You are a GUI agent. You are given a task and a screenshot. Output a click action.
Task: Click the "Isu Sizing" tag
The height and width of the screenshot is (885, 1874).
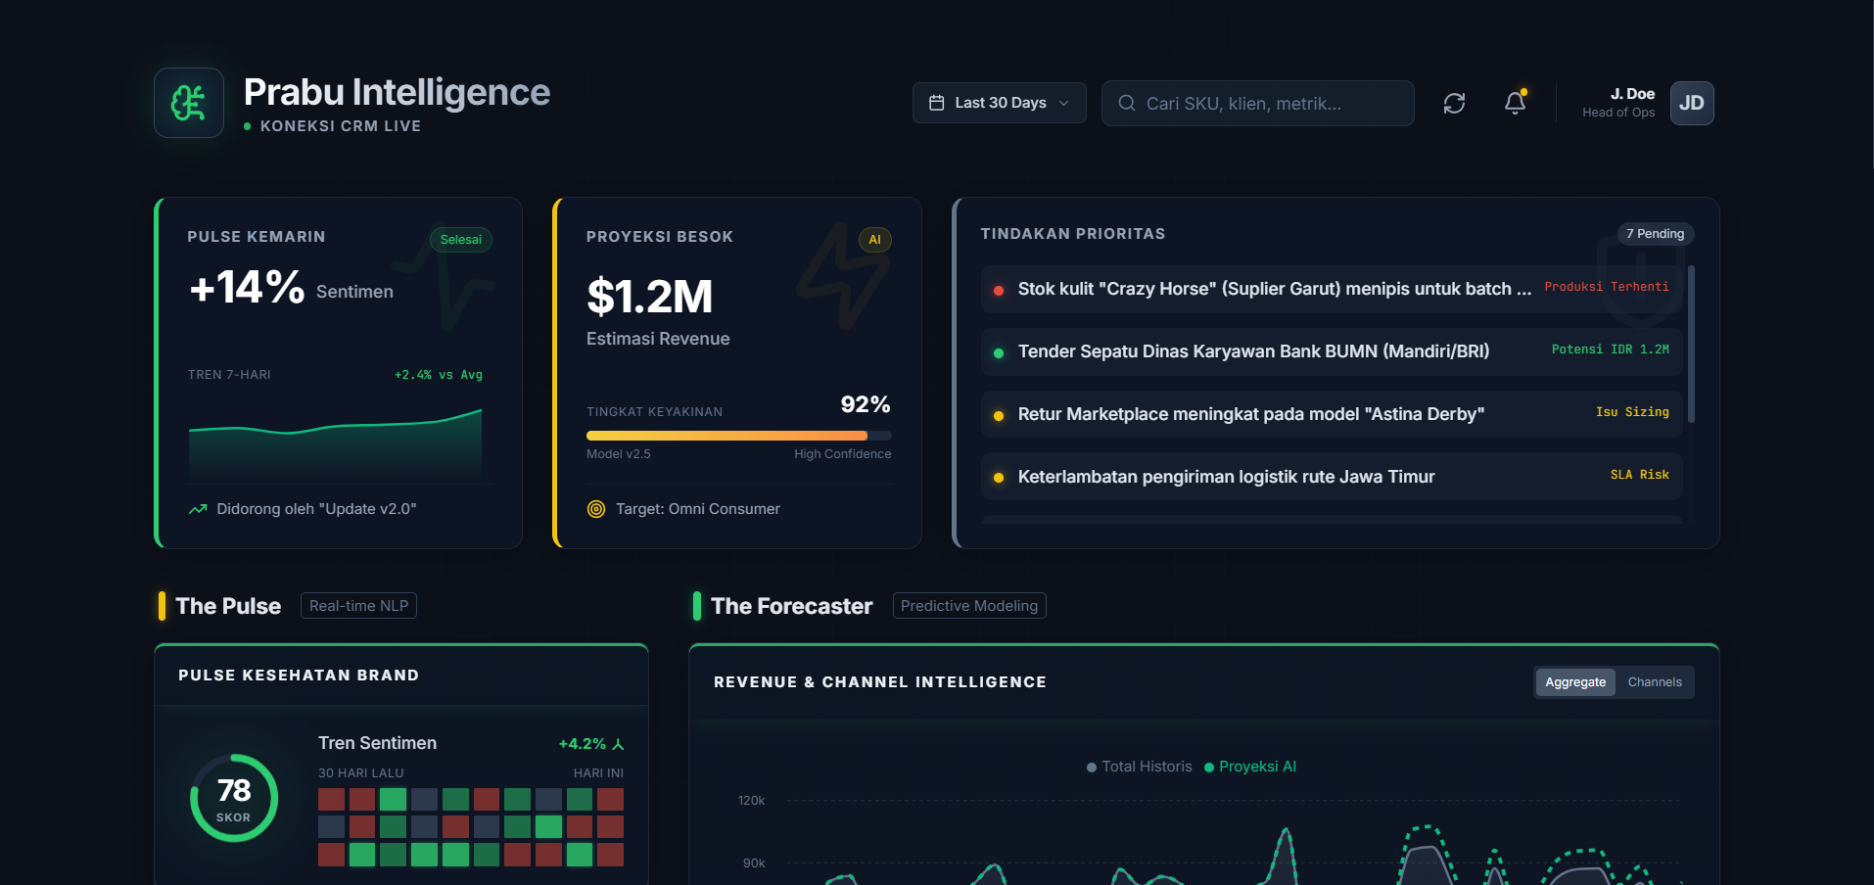pyautogui.click(x=1632, y=412)
